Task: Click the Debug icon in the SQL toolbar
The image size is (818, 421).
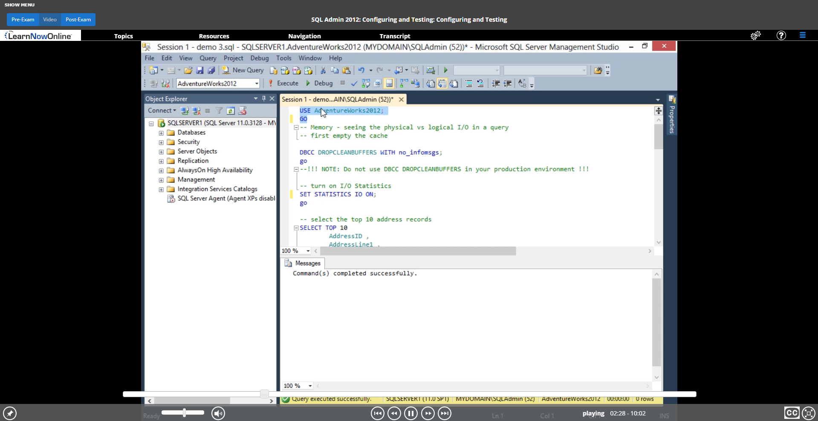Action: (x=308, y=83)
